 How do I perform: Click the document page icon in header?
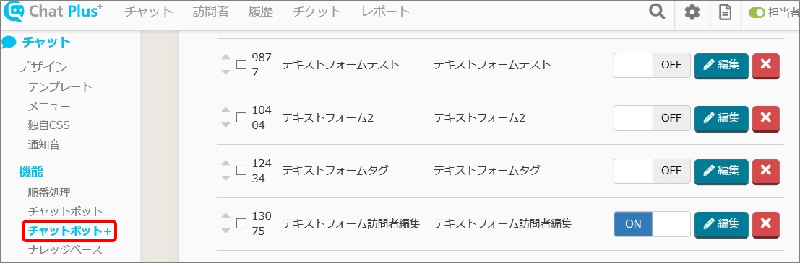[725, 13]
